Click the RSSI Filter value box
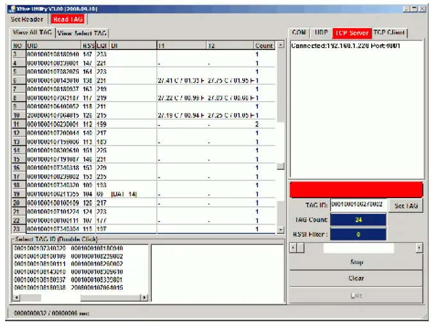432x327 pixels. coord(358,235)
